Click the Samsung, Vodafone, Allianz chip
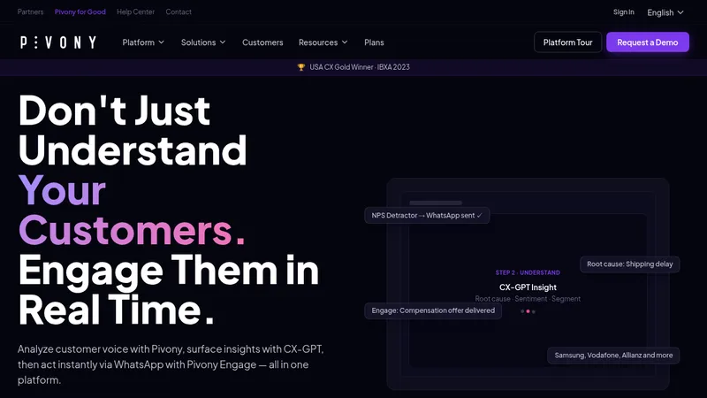The height and width of the screenshot is (398, 707). 613,356
